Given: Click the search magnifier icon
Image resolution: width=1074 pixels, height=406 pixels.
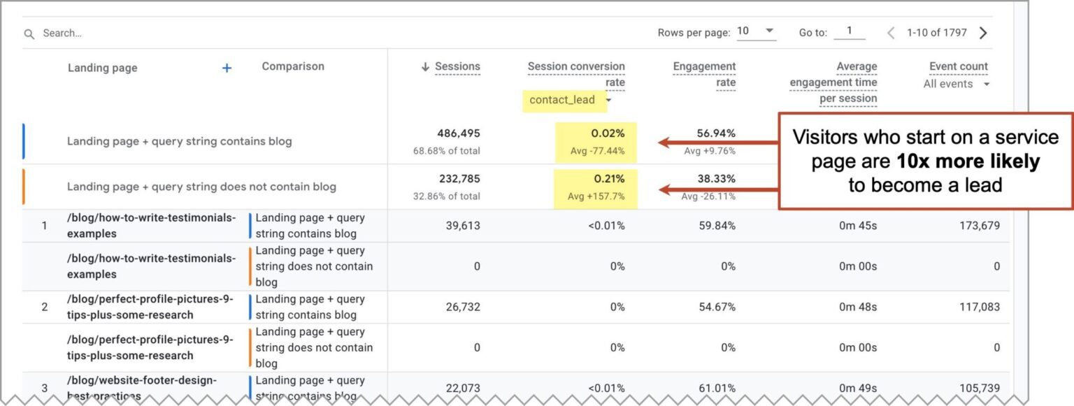Looking at the screenshot, I should coord(29,33).
